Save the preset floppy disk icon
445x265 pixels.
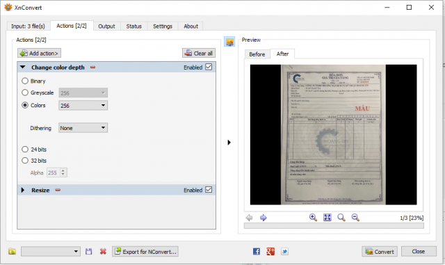(89, 251)
